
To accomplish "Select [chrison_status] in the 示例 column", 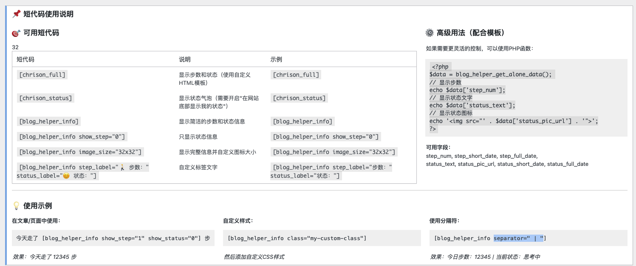I will click(299, 98).
